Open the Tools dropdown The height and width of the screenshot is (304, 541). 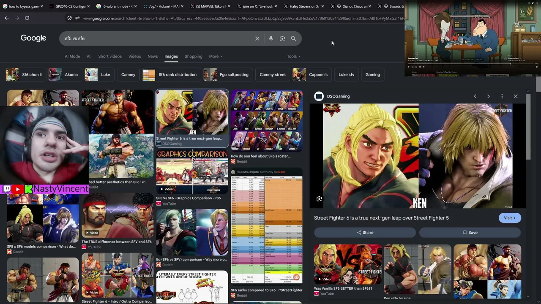294,56
